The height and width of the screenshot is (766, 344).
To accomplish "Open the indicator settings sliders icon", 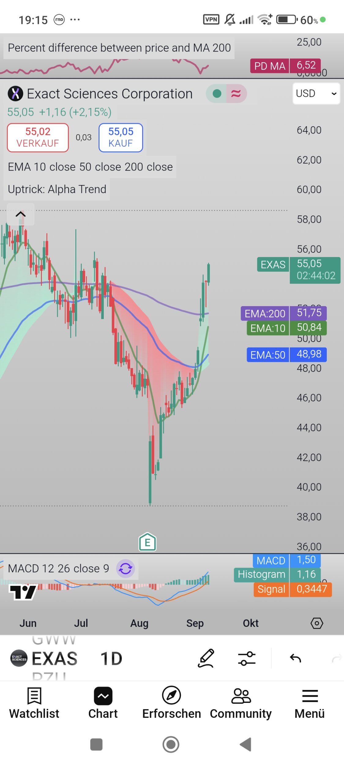I will tap(247, 658).
